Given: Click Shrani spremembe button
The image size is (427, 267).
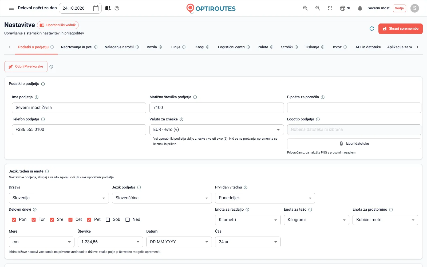Looking at the screenshot, I should point(400,29).
